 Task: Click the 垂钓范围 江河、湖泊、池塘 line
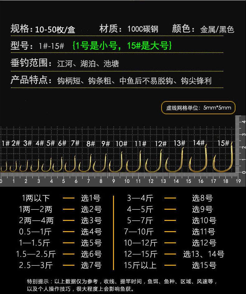[x=65, y=63]
